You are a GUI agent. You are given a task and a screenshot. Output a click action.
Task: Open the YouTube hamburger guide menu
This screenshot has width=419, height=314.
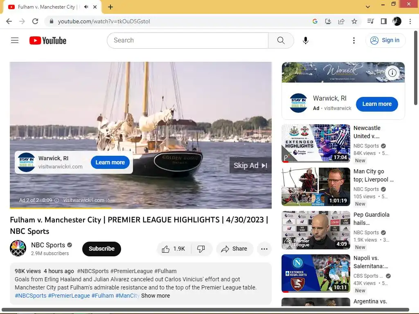coord(15,40)
